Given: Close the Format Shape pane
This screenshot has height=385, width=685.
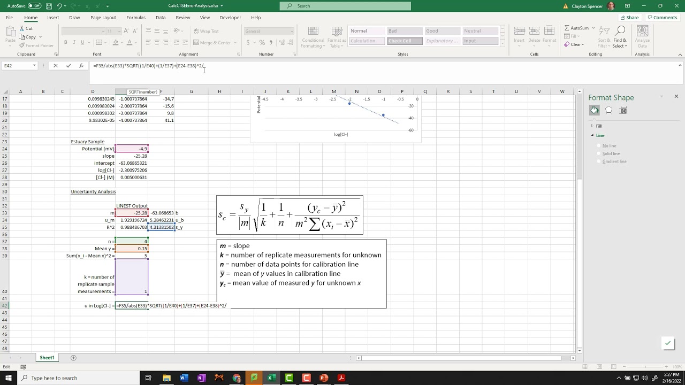Looking at the screenshot, I should (676, 96).
